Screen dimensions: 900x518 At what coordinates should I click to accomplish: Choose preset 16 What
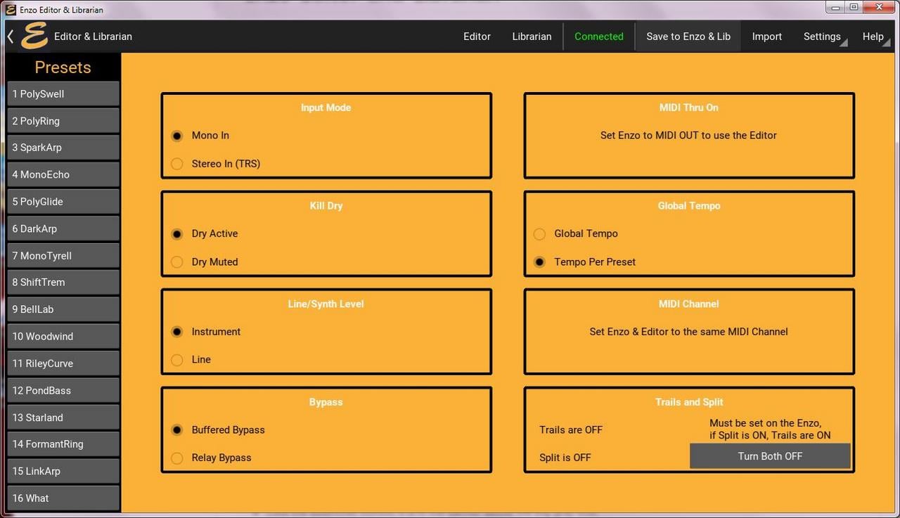[x=63, y=498]
